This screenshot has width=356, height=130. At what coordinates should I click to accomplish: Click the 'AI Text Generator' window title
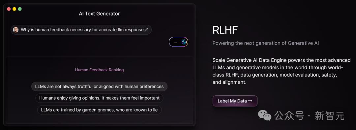(99, 14)
